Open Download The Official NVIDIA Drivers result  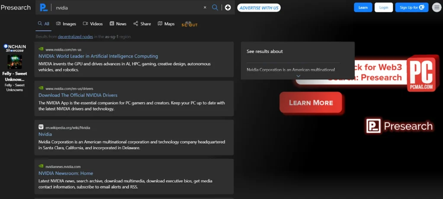pyautogui.click(x=78, y=95)
